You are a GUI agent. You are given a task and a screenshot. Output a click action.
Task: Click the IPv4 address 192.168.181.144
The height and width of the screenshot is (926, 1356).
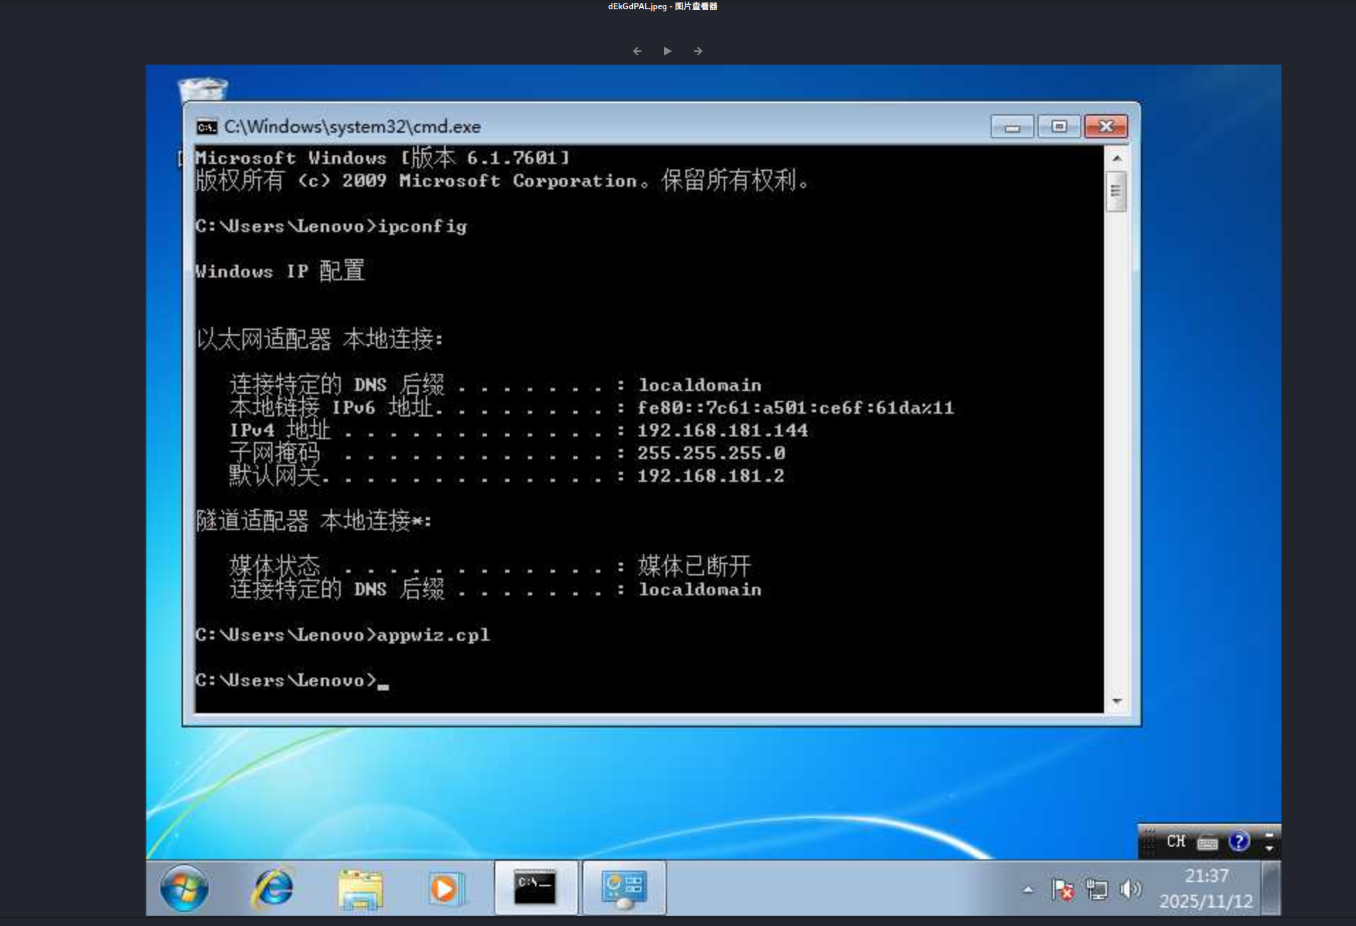pos(722,431)
